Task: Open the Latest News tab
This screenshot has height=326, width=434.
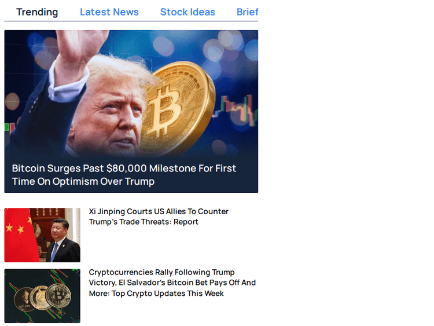Action: (109, 12)
